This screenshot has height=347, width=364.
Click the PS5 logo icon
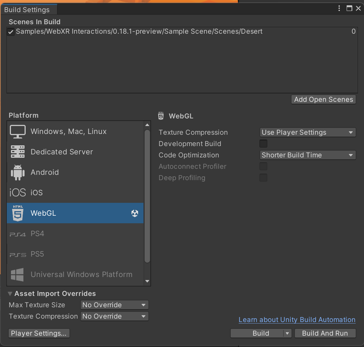18,255
